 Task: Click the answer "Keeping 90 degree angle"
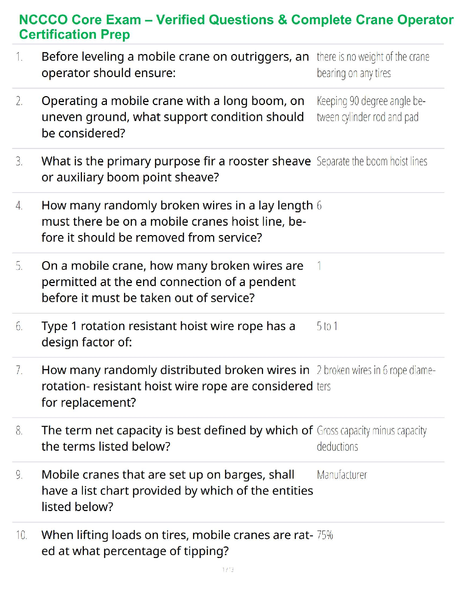click(x=371, y=109)
